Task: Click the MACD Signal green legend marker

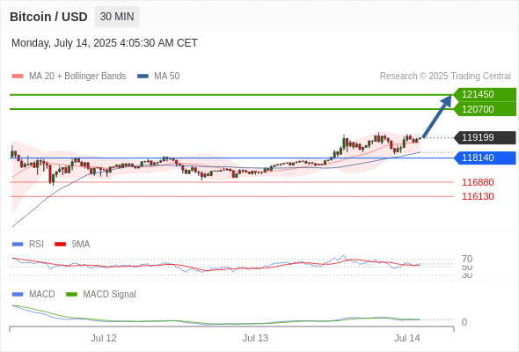Action: (71, 294)
